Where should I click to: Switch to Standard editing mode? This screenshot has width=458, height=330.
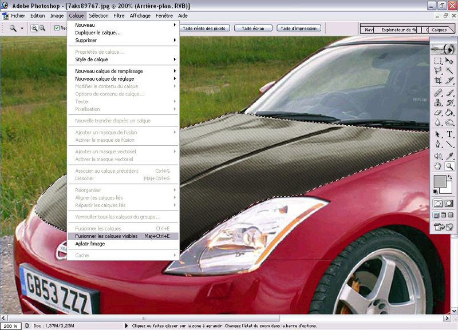click(x=438, y=204)
